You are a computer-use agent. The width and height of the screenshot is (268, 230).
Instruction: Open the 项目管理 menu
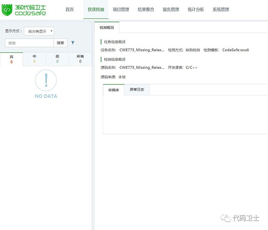tap(121, 10)
